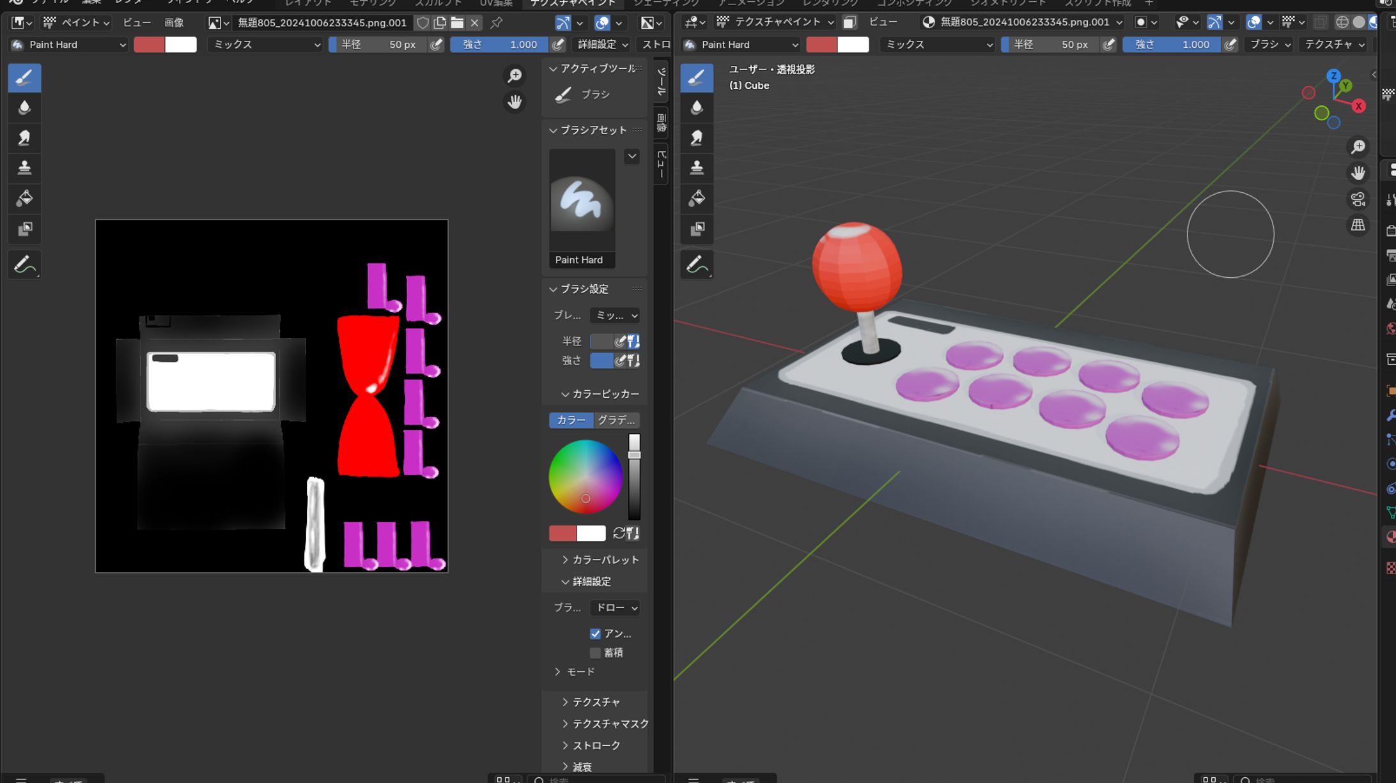This screenshot has width=1396, height=783.
Task: Select the Fill bucket tool in 3D viewport
Action: (x=697, y=198)
